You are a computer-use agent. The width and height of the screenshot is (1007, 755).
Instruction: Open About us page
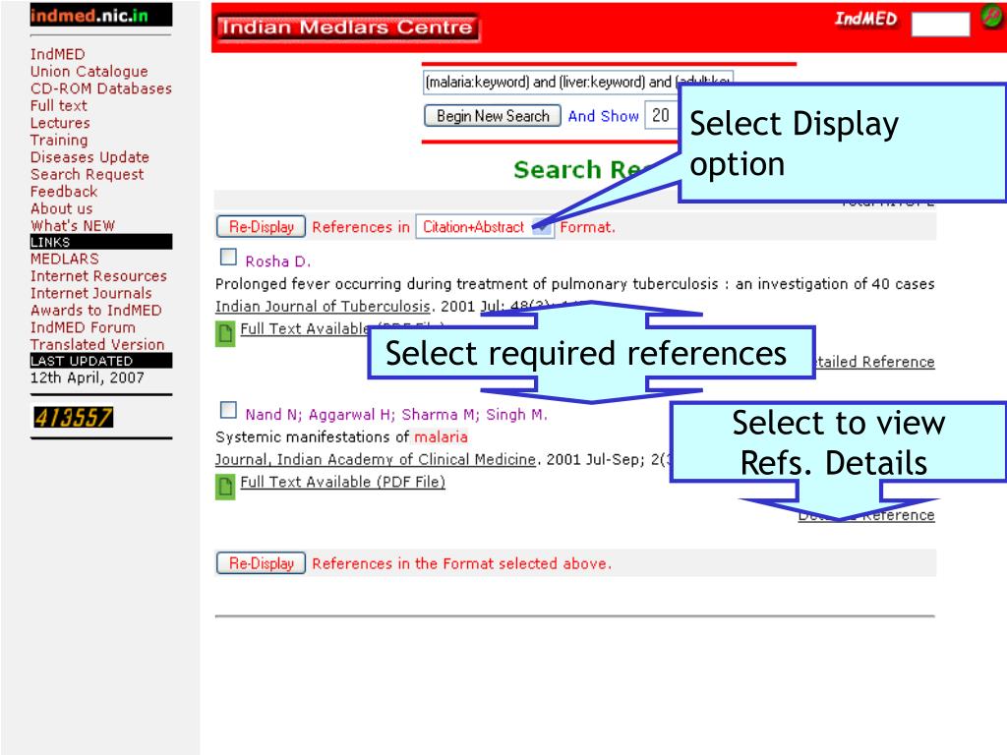(x=62, y=208)
